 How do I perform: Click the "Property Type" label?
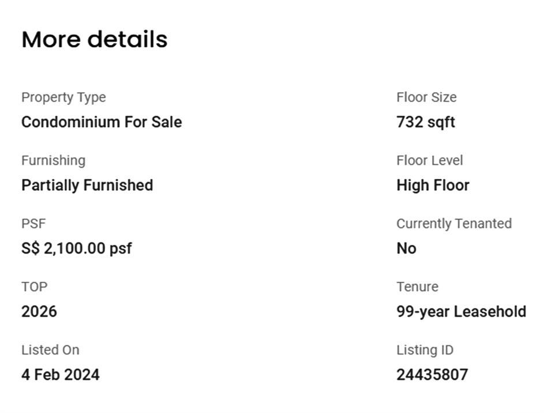[x=63, y=97]
